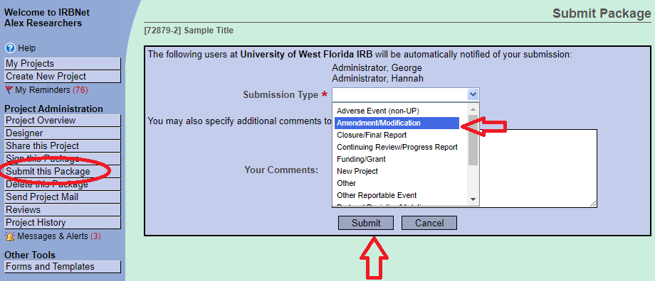Screen dimensions: 655x281
Task: Choose Closure/Final Report option
Action: tap(372, 136)
